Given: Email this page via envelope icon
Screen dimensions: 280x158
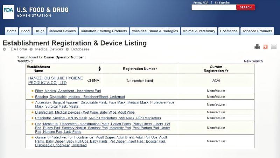Looking at the screenshot, I should pyautogui.click(x=274, y=47).
